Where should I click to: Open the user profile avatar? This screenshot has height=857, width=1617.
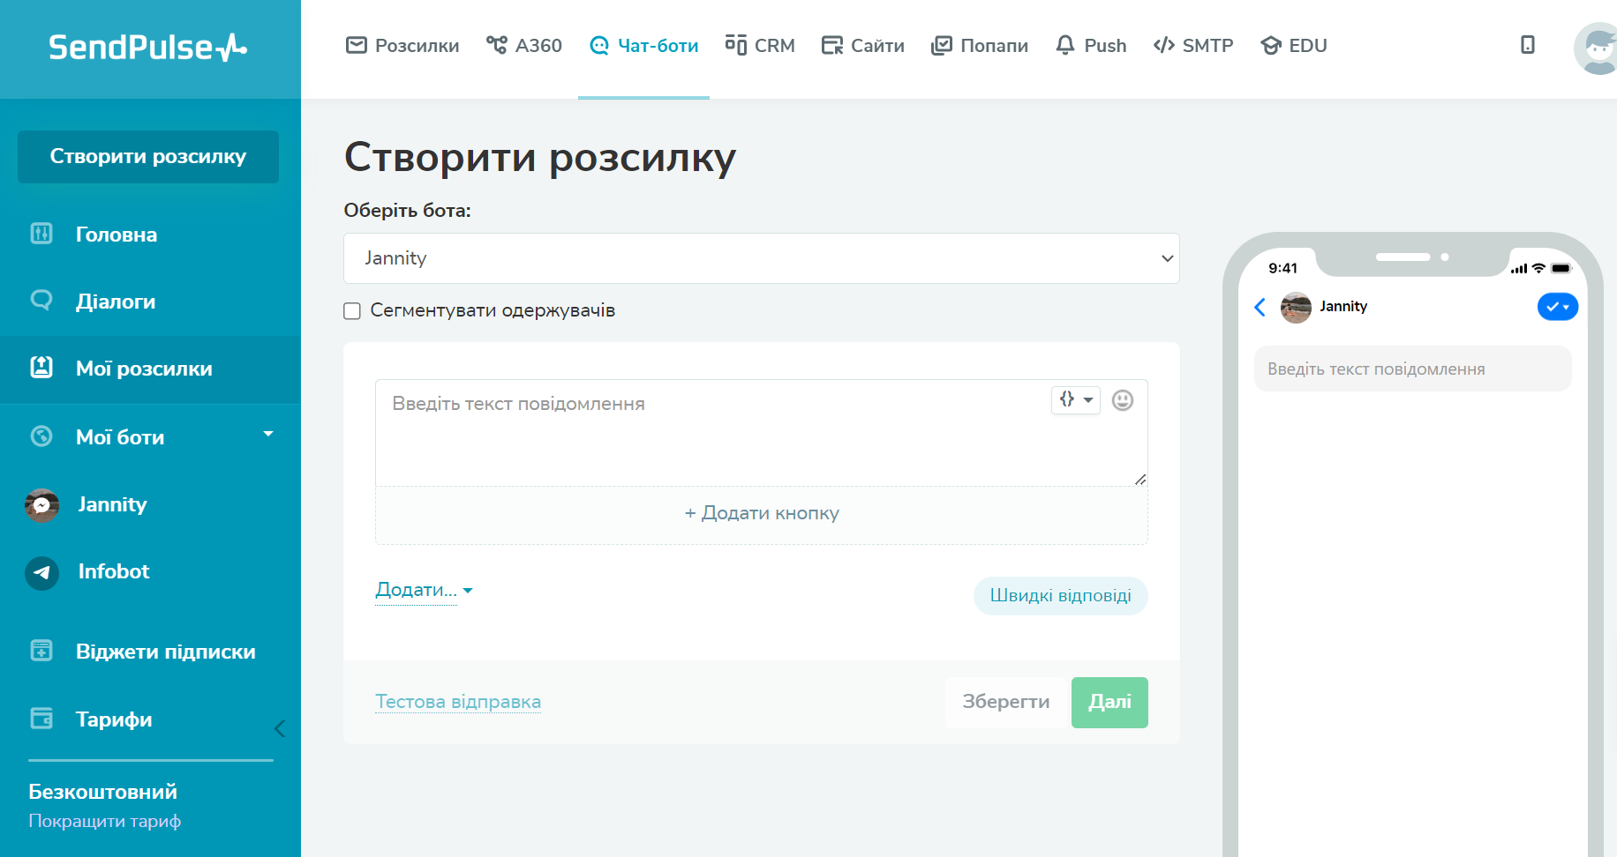(1598, 48)
